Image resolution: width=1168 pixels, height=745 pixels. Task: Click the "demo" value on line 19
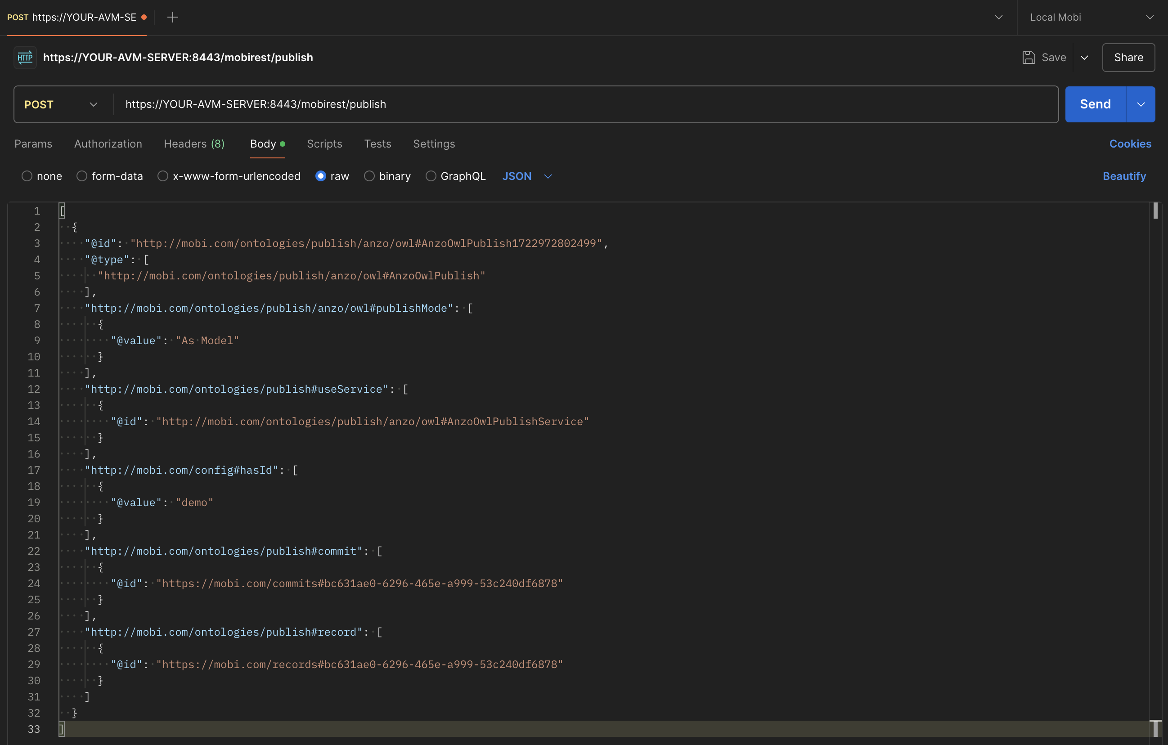pyautogui.click(x=194, y=503)
